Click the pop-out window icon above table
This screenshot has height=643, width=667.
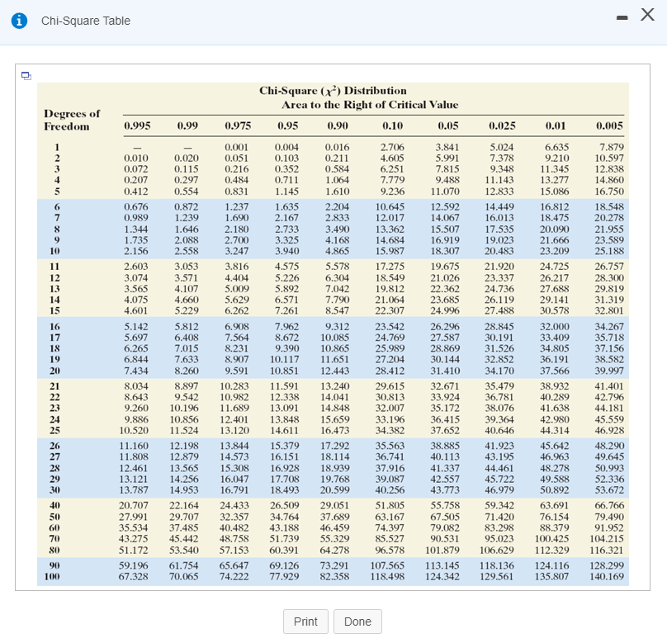point(27,77)
